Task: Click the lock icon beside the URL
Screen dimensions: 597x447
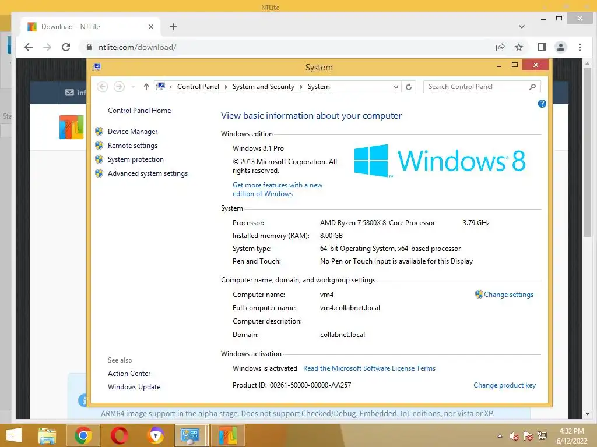Action: [x=89, y=47]
